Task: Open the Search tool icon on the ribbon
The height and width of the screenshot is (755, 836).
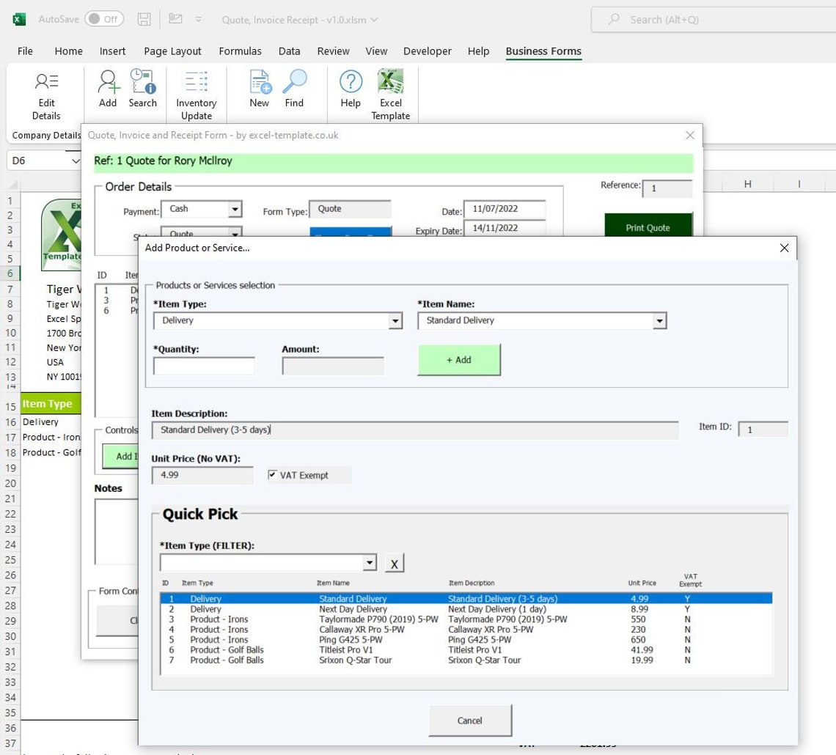Action: point(142,83)
